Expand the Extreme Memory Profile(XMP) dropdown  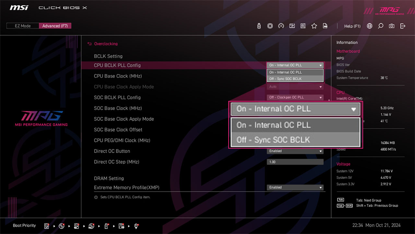point(295,188)
